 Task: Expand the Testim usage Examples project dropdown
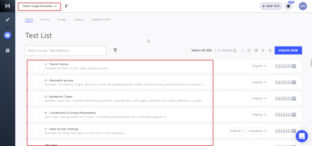(x=40, y=6)
